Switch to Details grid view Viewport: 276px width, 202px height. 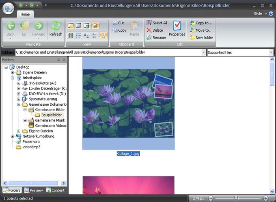click(71, 35)
